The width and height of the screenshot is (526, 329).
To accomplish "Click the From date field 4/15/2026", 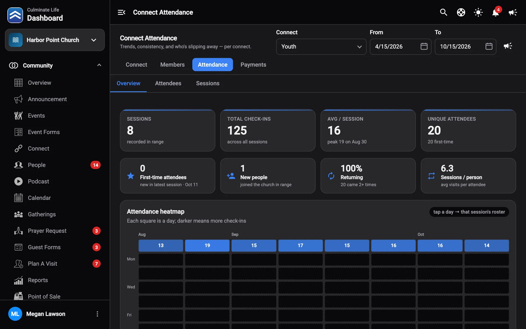I will 401,47.
